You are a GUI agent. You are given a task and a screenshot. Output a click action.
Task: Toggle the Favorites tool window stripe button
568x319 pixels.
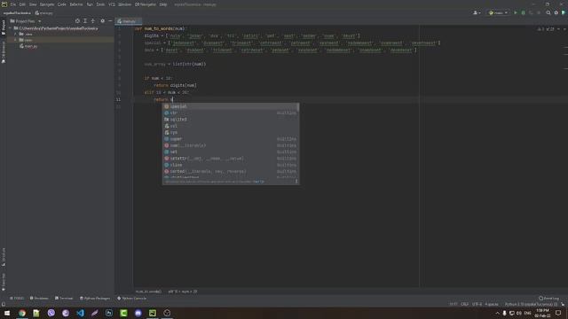4,282
